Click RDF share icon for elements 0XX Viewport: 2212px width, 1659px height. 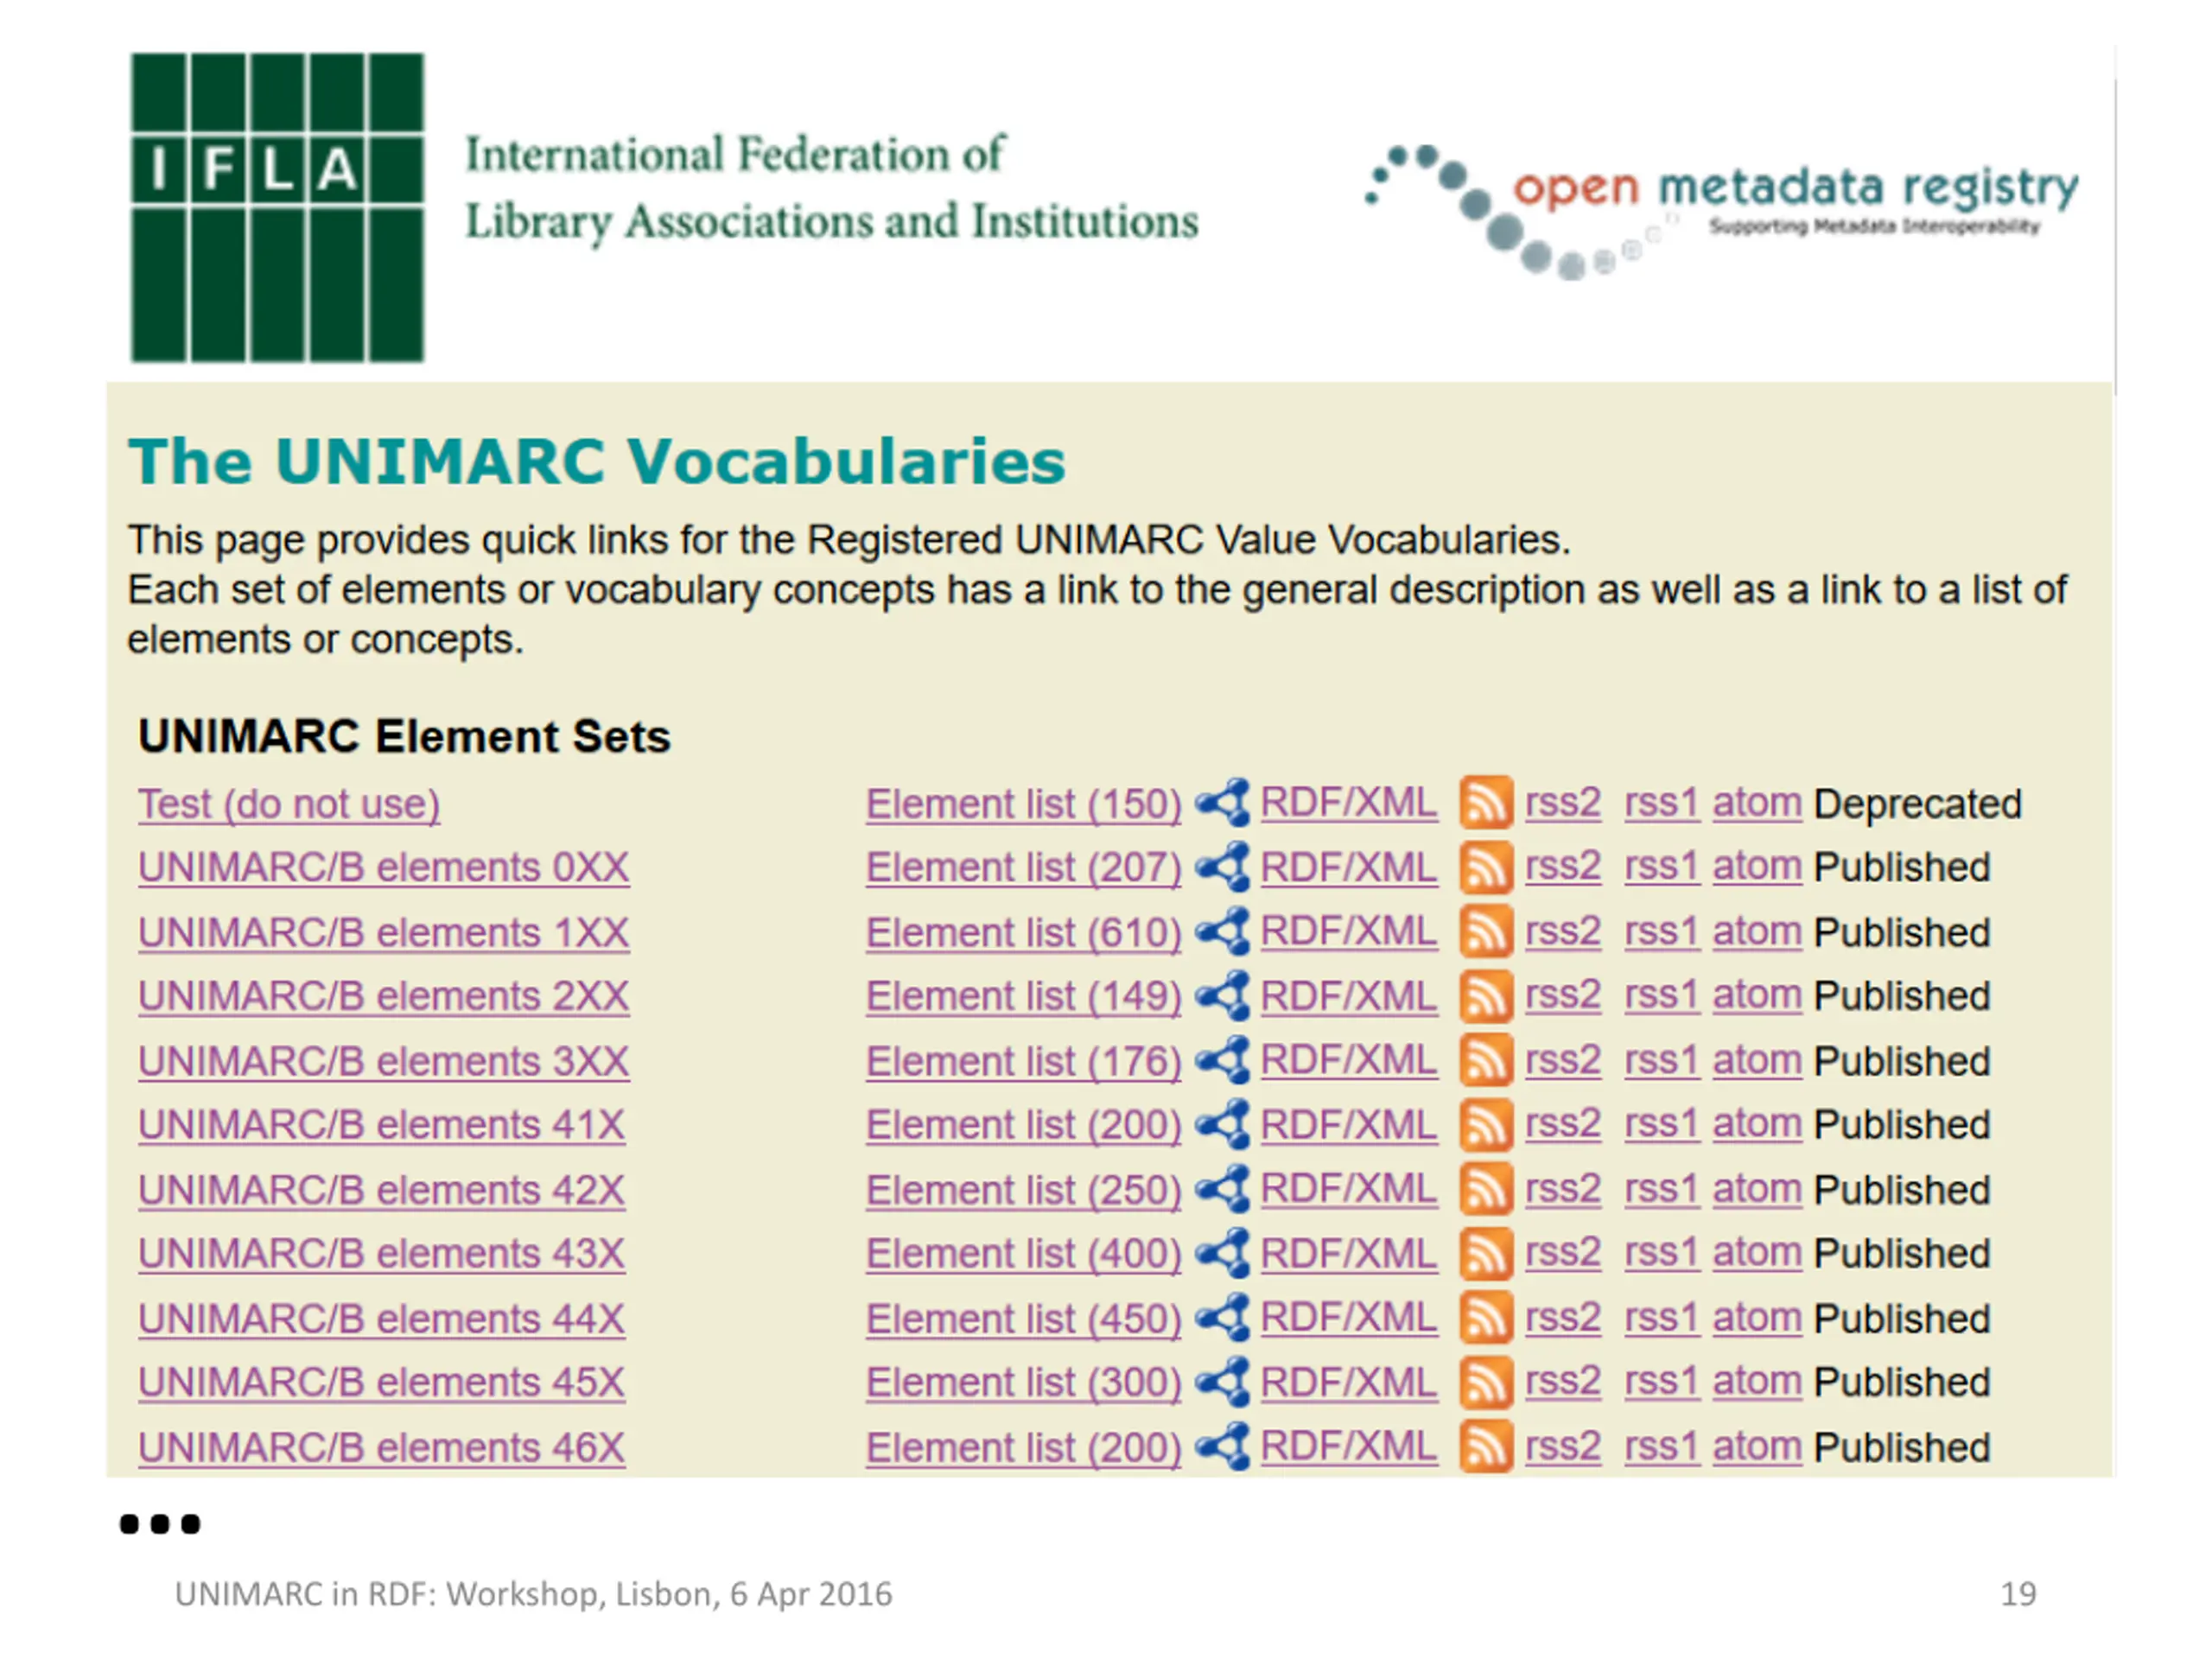tap(1223, 867)
